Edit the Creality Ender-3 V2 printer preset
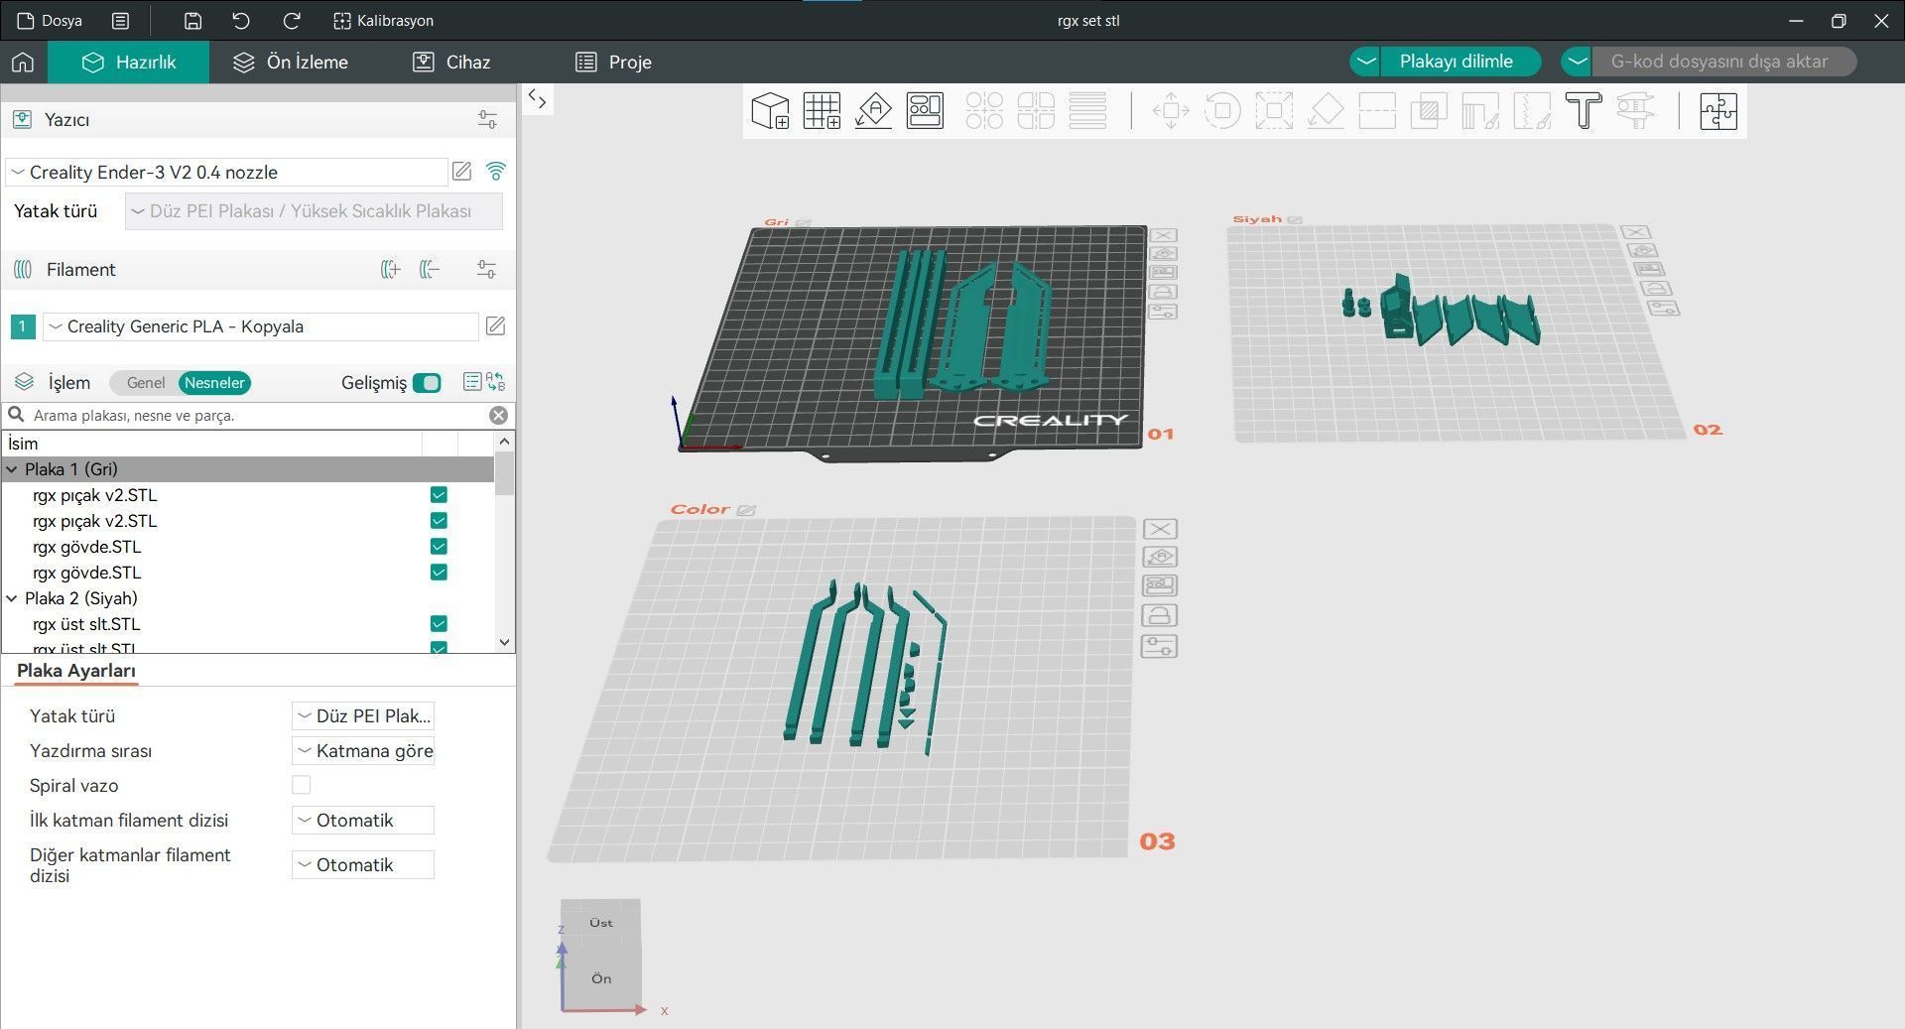 click(462, 171)
